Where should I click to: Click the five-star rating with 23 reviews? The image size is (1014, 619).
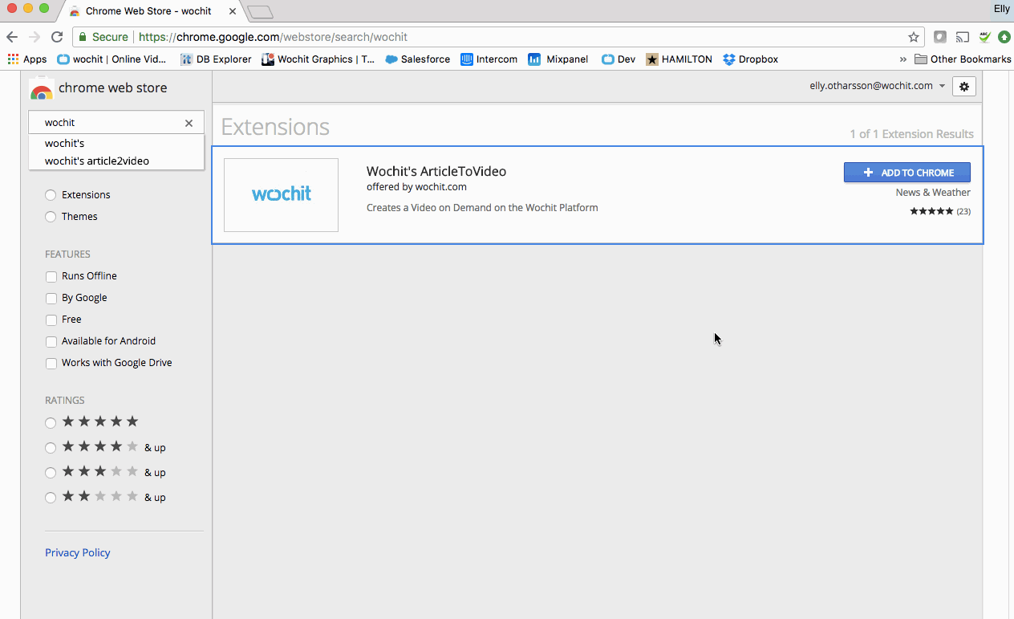(940, 211)
